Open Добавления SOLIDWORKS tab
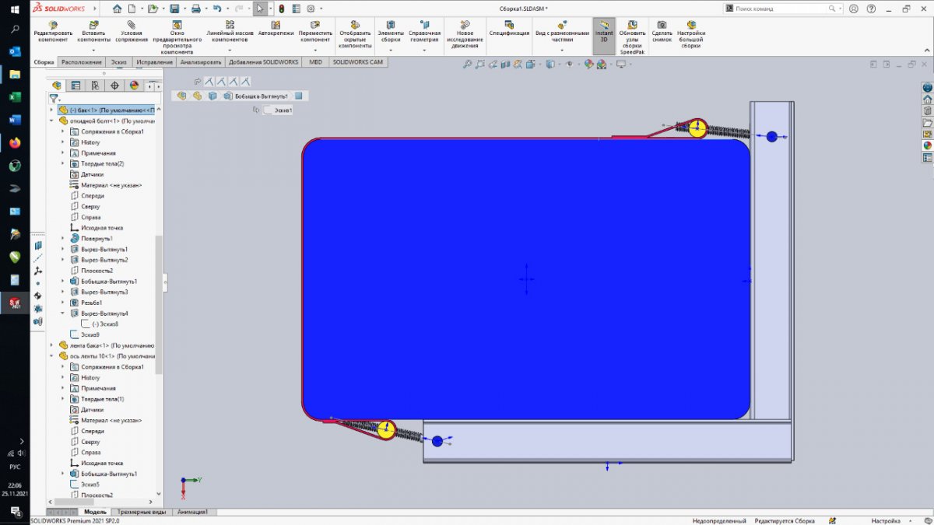 pos(263,61)
